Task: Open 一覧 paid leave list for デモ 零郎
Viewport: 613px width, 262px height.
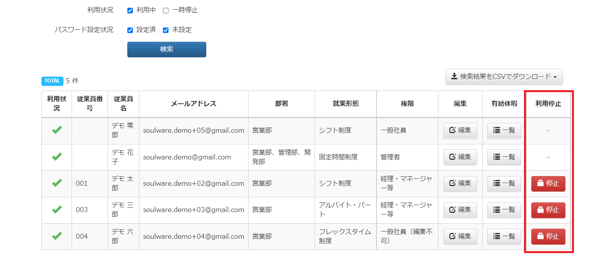Action: [504, 131]
